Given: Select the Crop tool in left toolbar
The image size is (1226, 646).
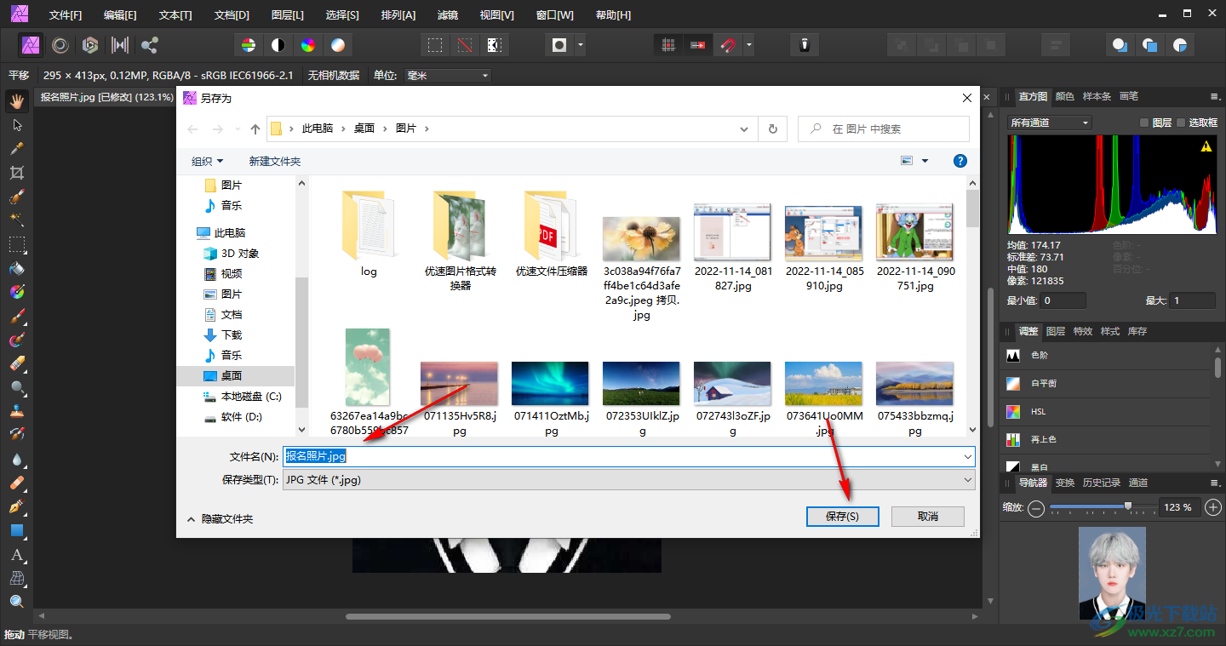Looking at the screenshot, I should click(x=16, y=173).
